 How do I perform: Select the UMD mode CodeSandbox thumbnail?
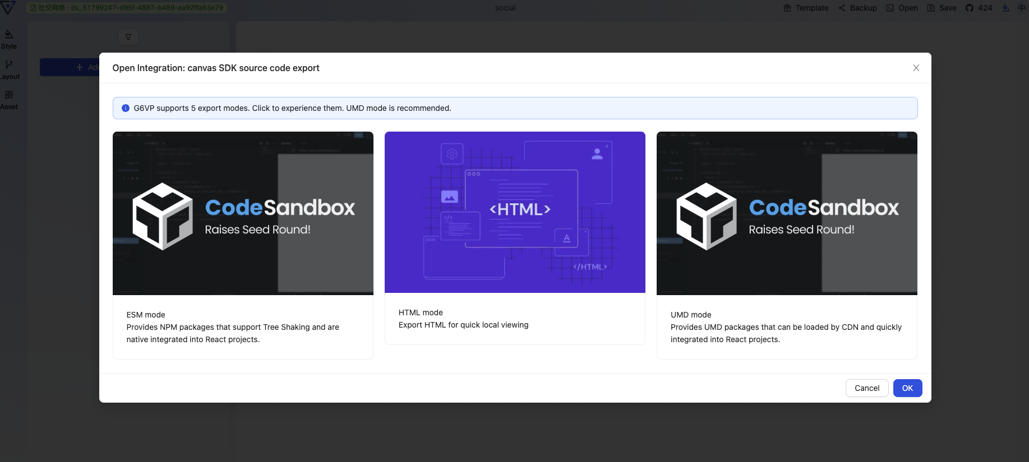coord(787,213)
